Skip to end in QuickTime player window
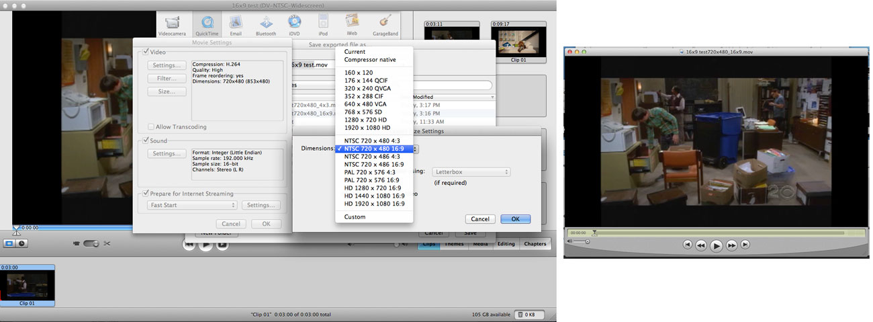 coord(745,245)
